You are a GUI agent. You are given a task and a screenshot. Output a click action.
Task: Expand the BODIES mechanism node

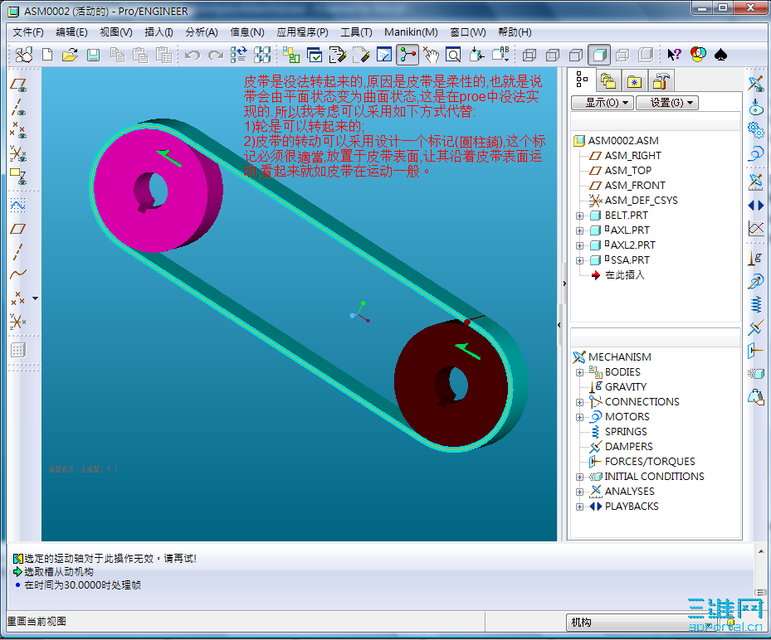point(580,372)
